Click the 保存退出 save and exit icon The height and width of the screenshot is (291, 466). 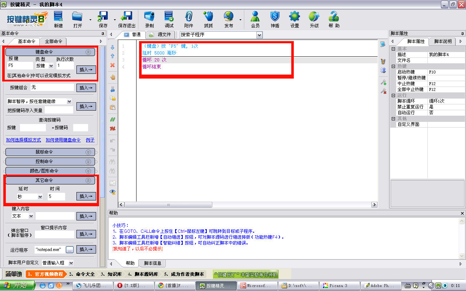[x=127, y=20]
